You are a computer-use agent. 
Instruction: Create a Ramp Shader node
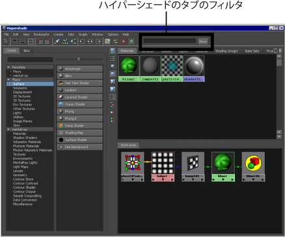click(79, 125)
